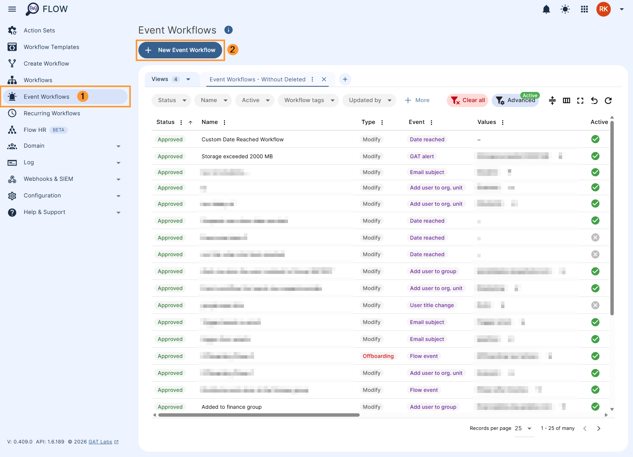Undo changes with the reset arrow icon
The height and width of the screenshot is (457, 633).
(595, 101)
